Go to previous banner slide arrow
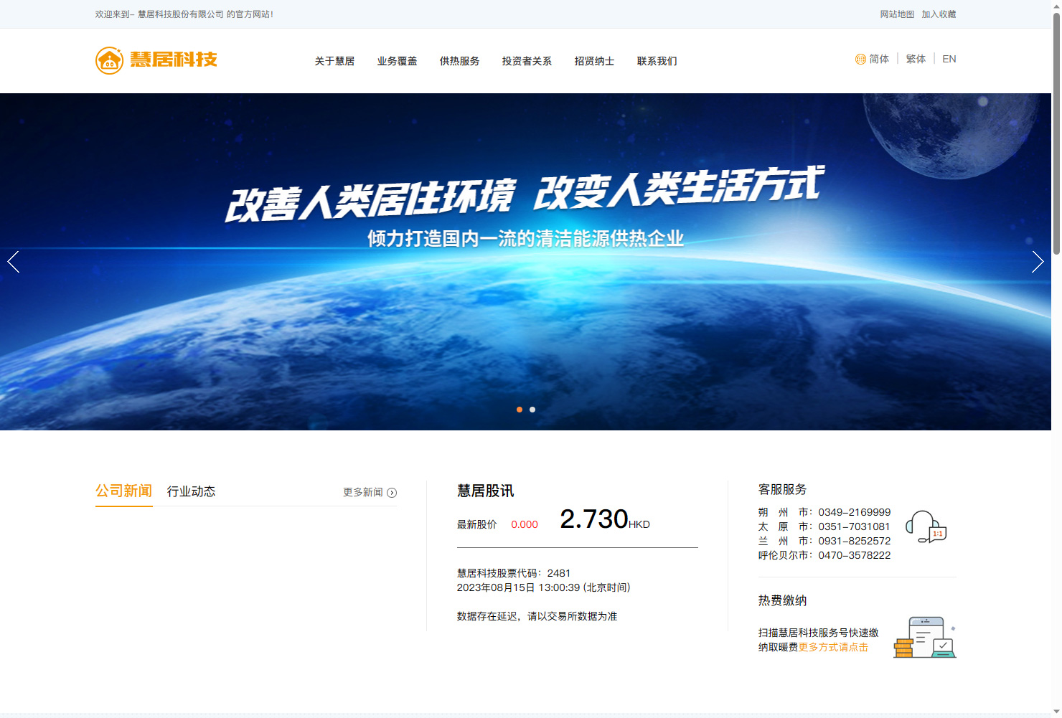The width and height of the screenshot is (1062, 718). tap(14, 262)
